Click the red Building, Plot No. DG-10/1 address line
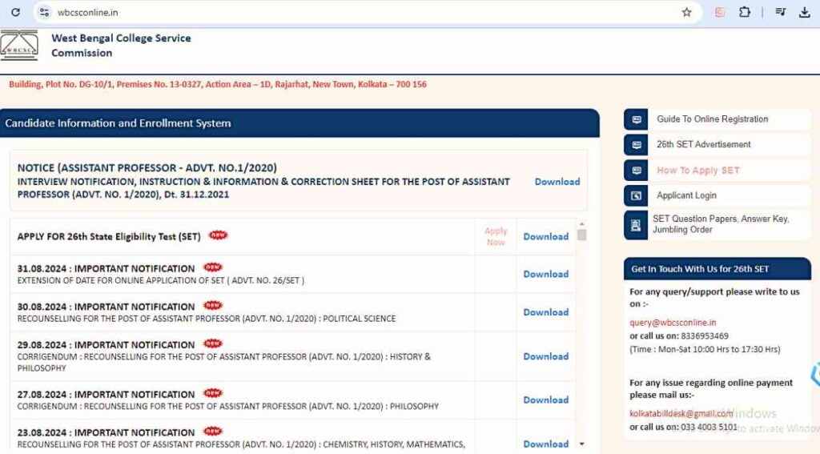The image size is (820, 454). pyautogui.click(x=218, y=84)
